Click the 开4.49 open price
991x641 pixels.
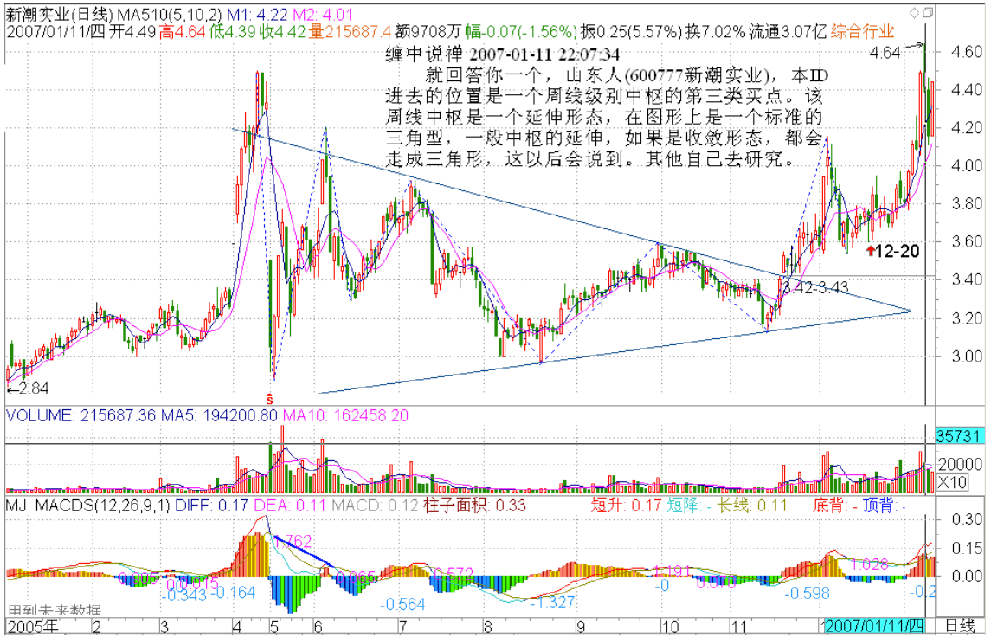tap(132, 31)
